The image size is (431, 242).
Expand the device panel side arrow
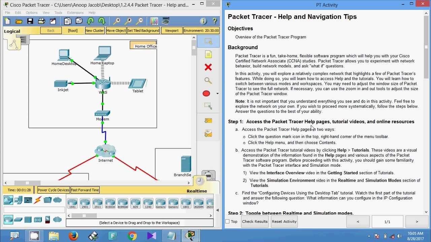point(217,210)
